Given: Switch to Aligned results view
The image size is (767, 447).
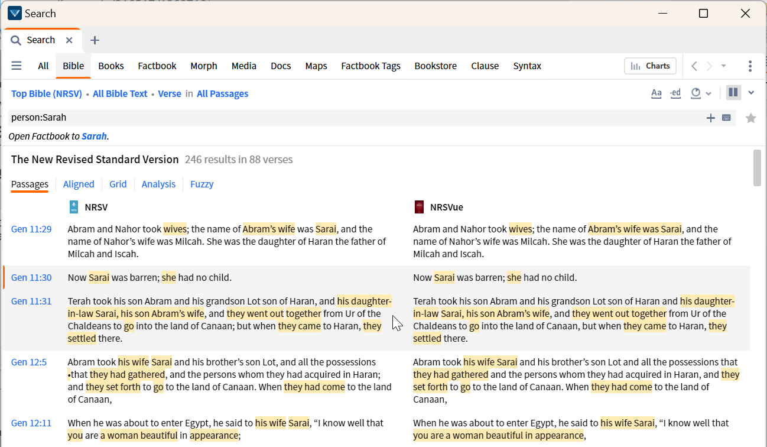Looking at the screenshot, I should (x=79, y=184).
